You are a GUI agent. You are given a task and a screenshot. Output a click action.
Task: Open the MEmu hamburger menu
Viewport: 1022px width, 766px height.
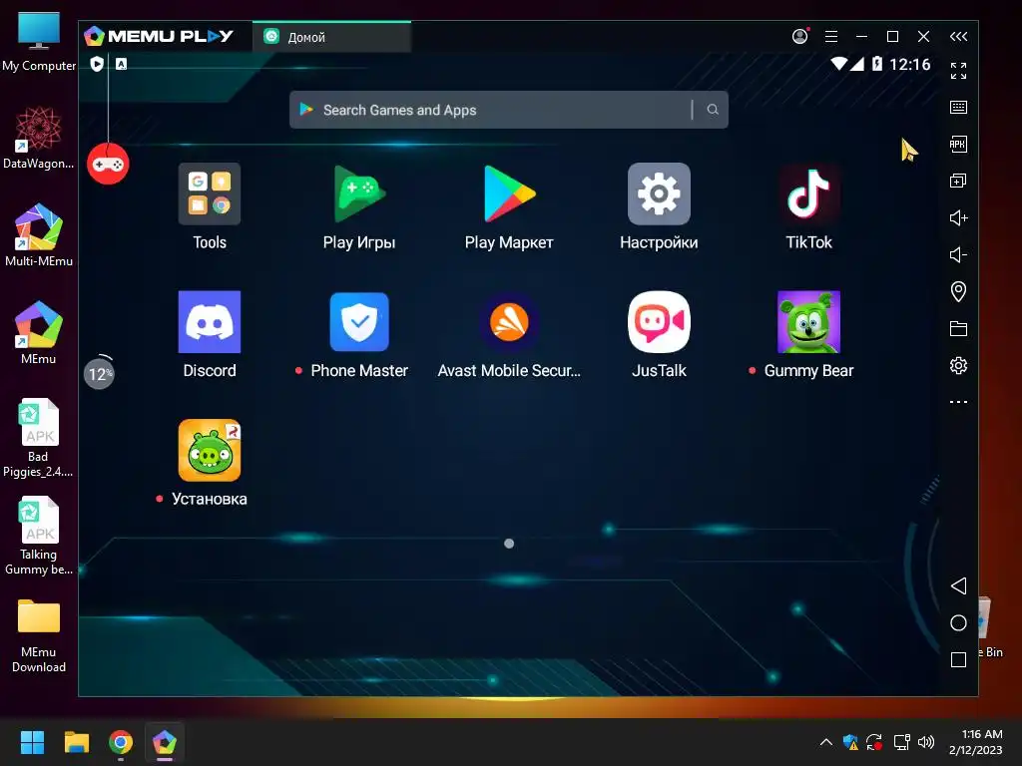click(x=831, y=37)
